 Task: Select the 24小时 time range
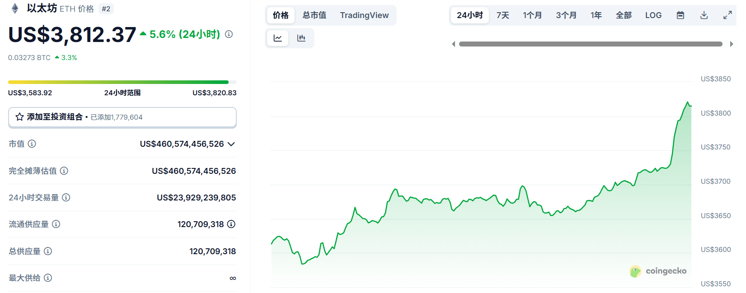coord(470,15)
